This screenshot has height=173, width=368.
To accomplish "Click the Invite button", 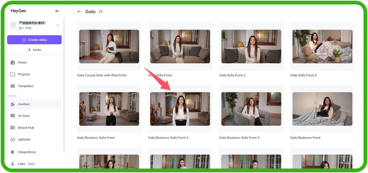I will (34, 50).
